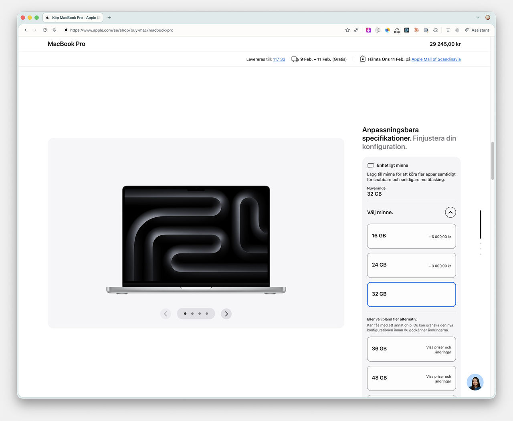The image size is (513, 421).
Task: Bookmark the page with the star icon
Action: (x=347, y=30)
